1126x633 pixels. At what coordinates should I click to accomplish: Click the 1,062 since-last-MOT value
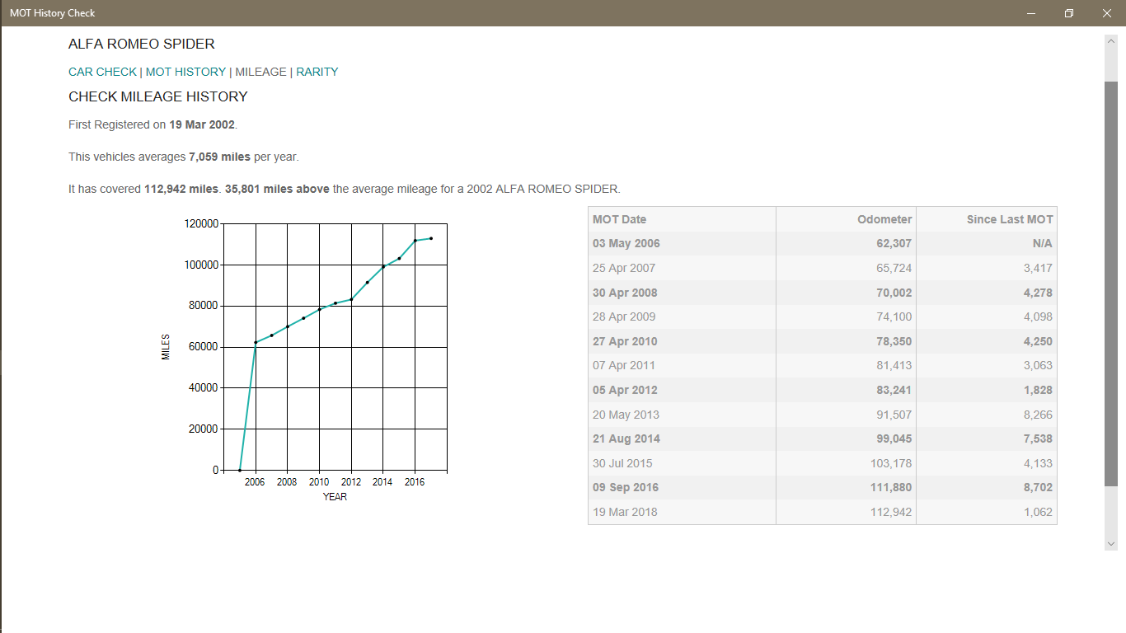point(1038,512)
